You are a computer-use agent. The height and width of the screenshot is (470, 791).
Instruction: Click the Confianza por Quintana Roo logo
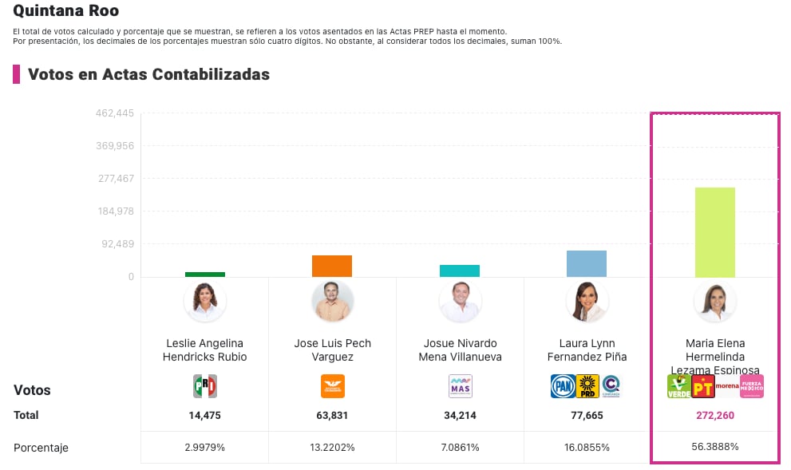pos(611,386)
